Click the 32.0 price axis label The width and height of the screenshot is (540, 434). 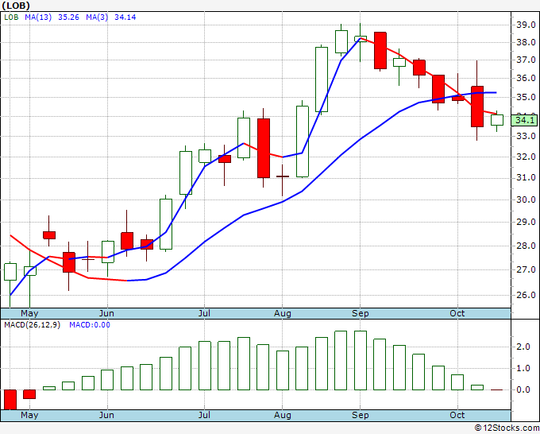526,157
